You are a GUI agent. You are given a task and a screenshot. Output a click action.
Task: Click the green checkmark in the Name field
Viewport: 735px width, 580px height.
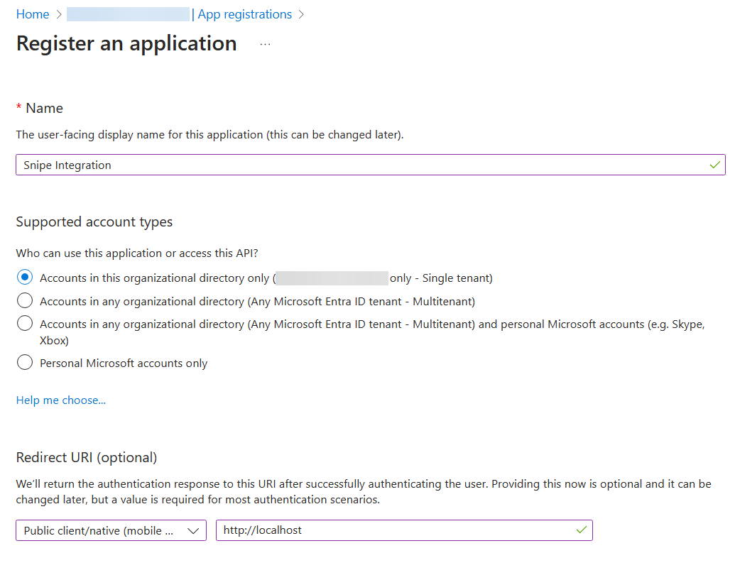(x=714, y=164)
